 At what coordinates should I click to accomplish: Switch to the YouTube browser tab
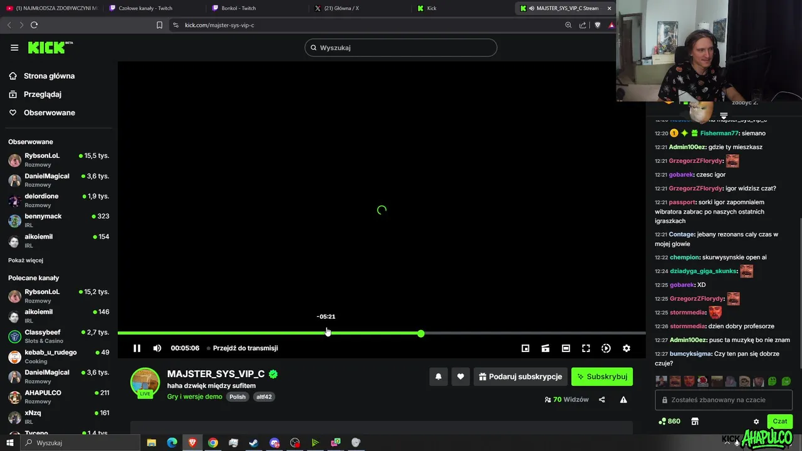point(53,8)
